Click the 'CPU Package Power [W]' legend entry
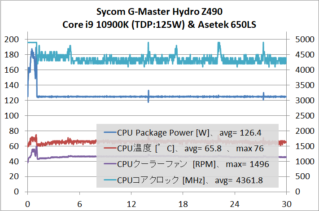Screen dimensions: 319x211 coord(183,133)
